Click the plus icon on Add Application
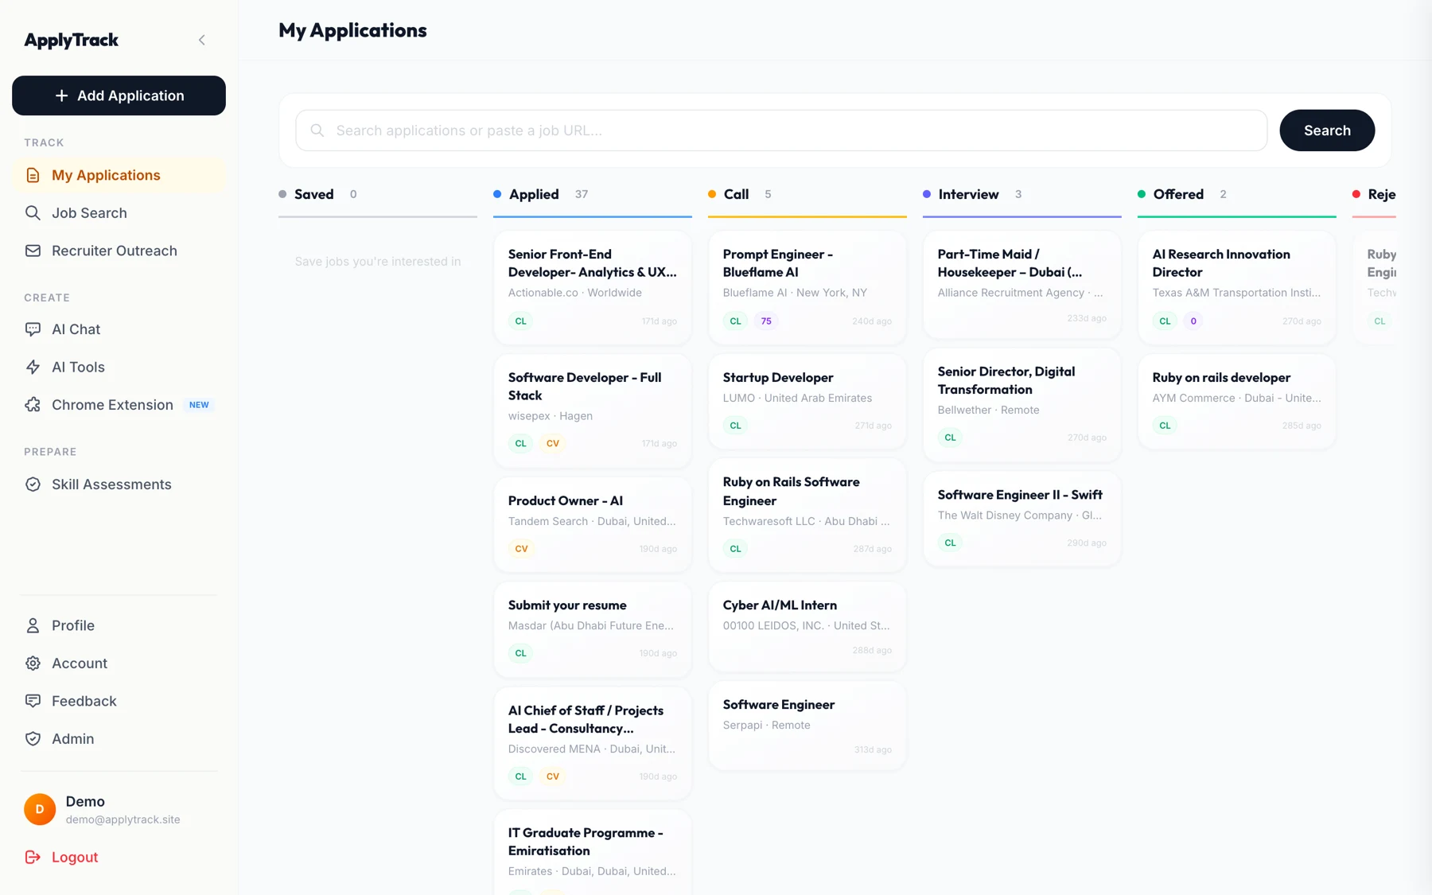This screenshot has width=1432, height=895. pos(61,95)
